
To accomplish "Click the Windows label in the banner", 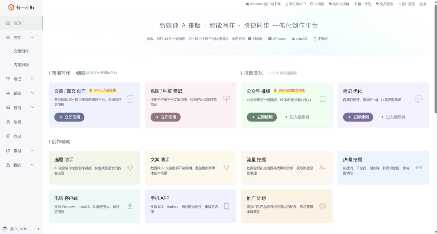I will pyautogui.click(x=277, y=39).
